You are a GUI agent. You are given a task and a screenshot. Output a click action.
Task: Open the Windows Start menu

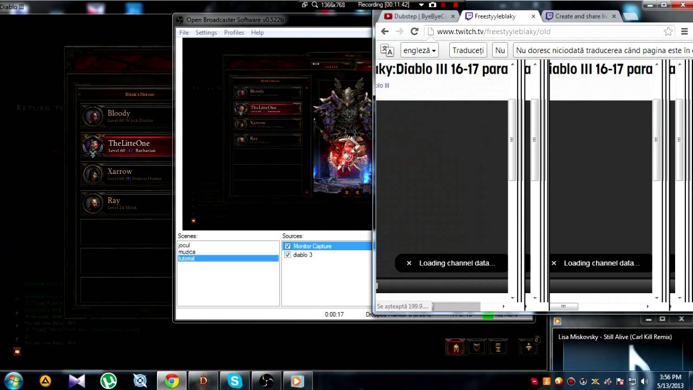point(13,381)
